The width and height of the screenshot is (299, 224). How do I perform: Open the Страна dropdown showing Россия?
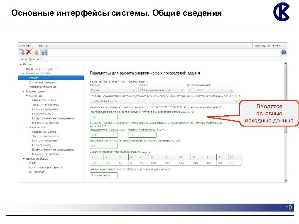tap(113, 90)
